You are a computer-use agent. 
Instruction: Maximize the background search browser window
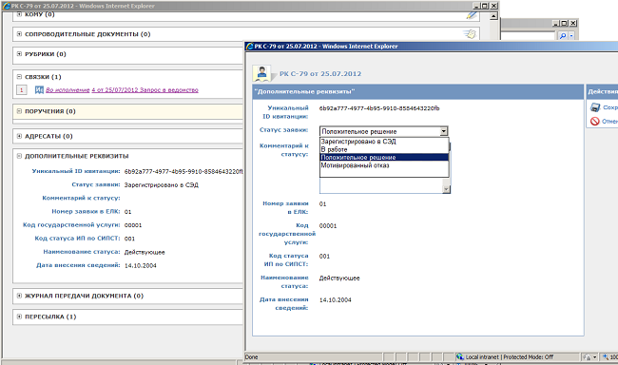(x=565, y=23)
